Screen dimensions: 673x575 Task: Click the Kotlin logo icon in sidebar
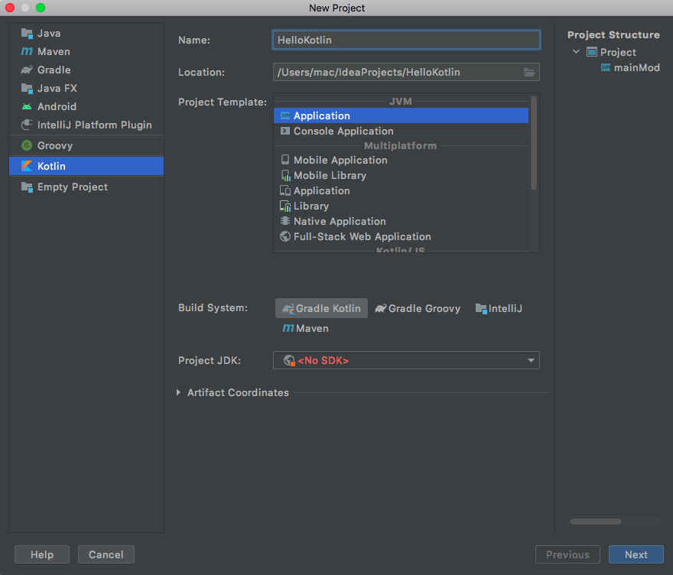27,166
